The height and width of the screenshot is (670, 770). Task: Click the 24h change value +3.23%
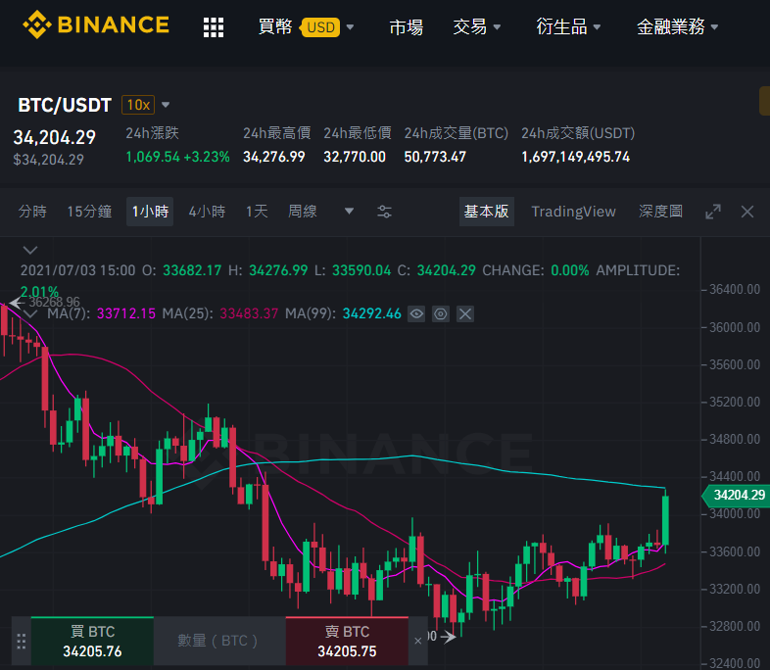coord(207,157)
